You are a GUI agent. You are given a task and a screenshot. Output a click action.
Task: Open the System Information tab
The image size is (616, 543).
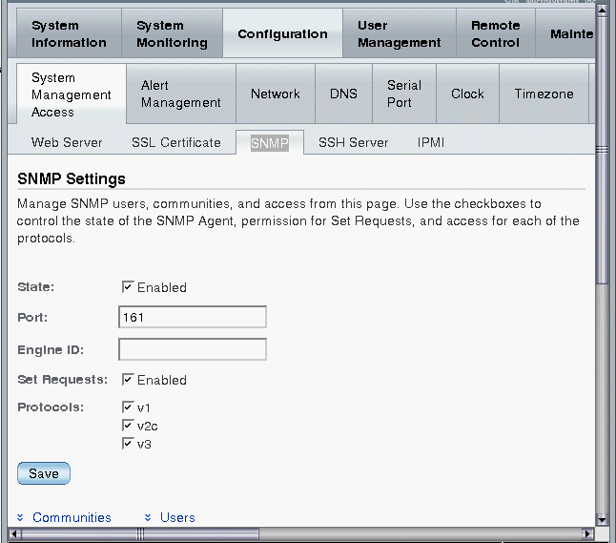click(x=69, y=33)
